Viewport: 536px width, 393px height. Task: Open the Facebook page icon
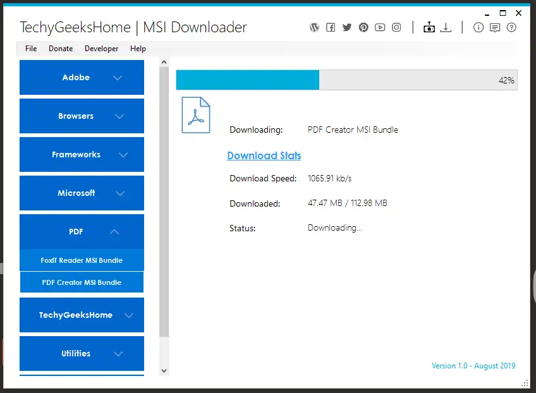click(331, 27)
